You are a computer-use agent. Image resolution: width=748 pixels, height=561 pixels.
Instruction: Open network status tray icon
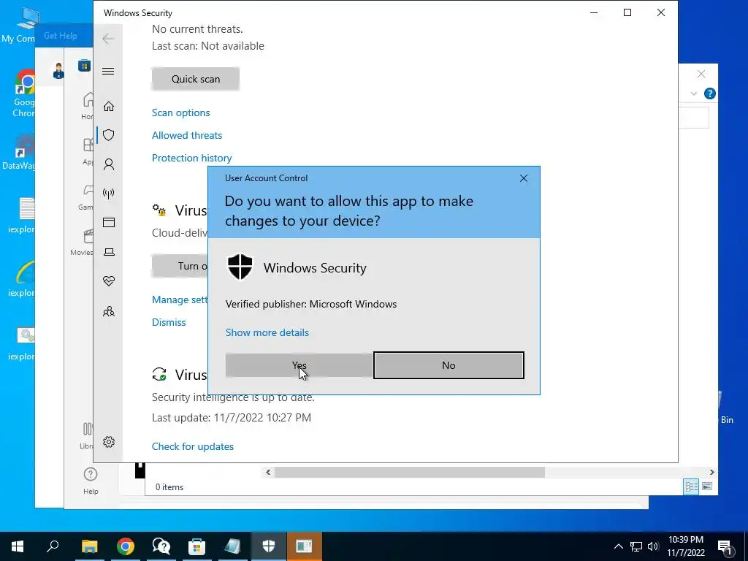tap(636, 546)
